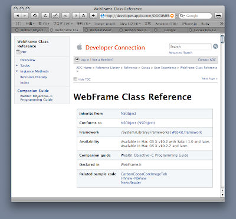This screenshot has width=236, height=219.
Task: Open the NSObject link in Inherits from row
Action: pos(129,114)
